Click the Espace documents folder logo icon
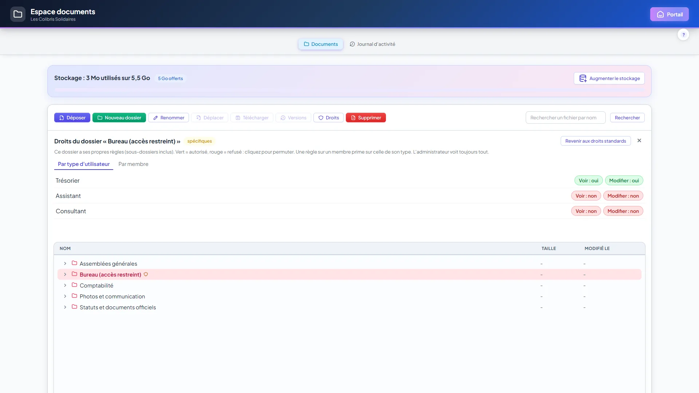This screenshot has width=699, height=393. [18, 14]
